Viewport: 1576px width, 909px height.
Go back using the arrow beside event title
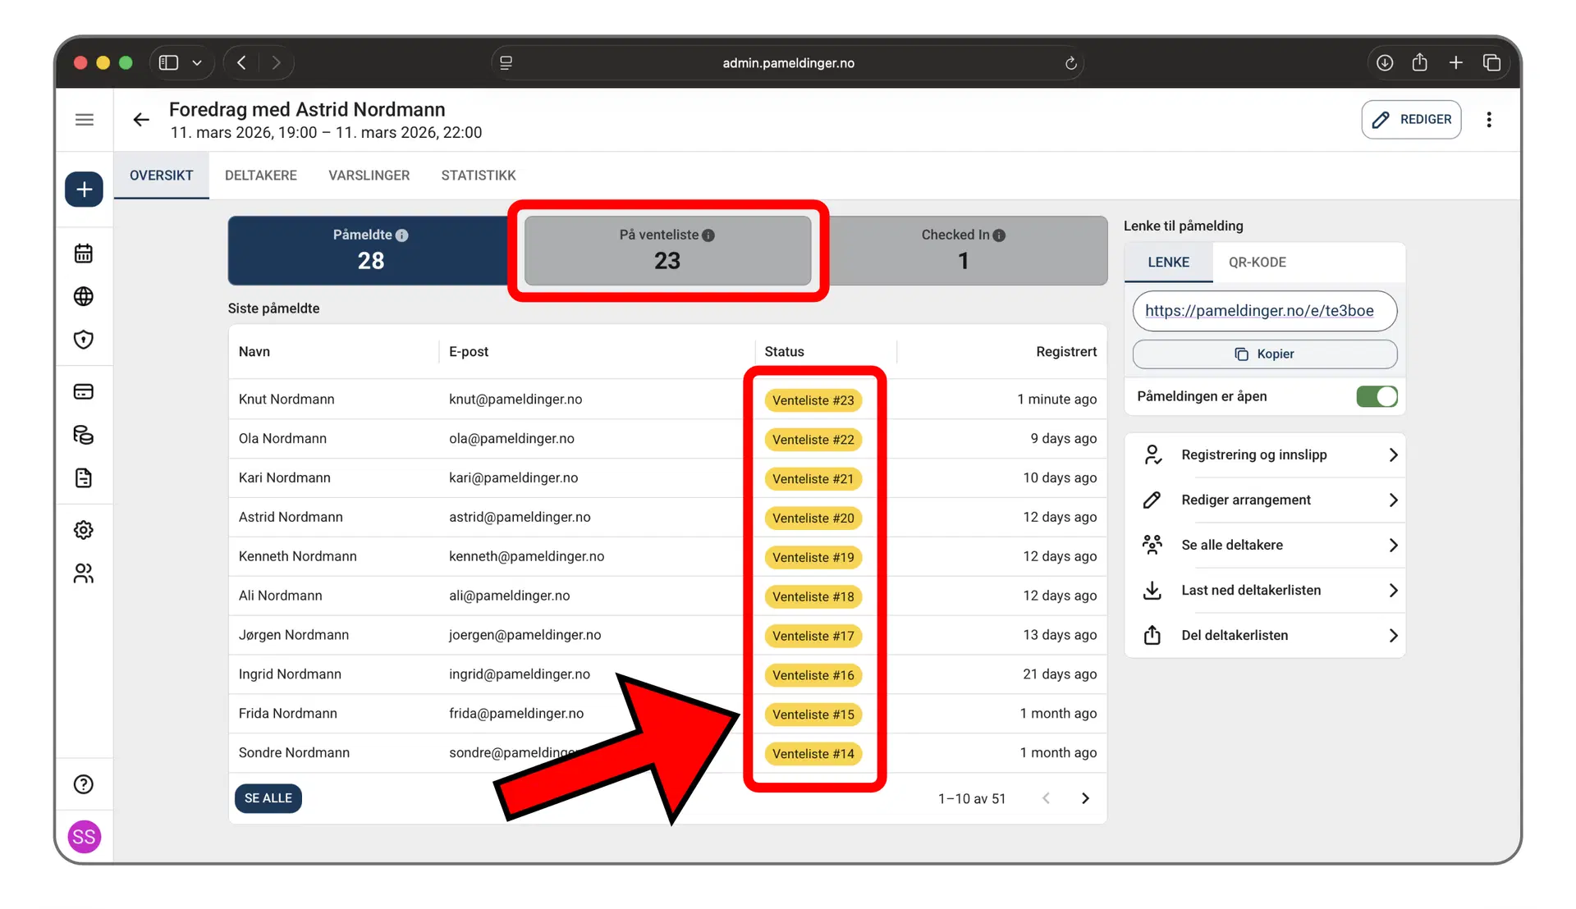pos(141,120)
